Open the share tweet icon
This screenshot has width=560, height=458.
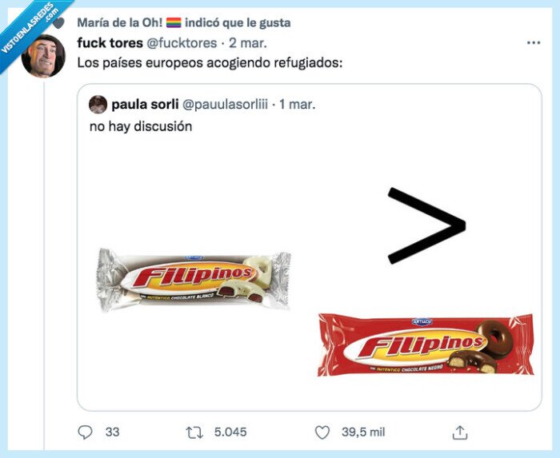pyautogui.click(x=460, y=432)
